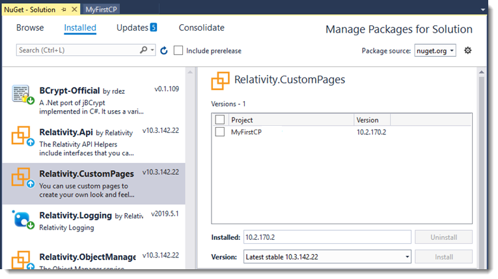Click the search magnifier icon
The height and width of the screenshot is (279, 498).
[x=144, y=50]
